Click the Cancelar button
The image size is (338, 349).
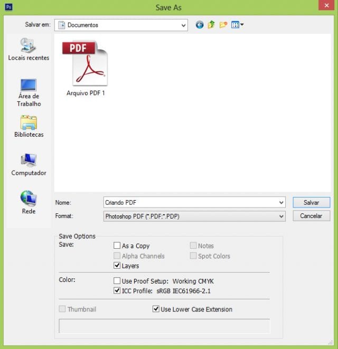[x=311, y=216]
